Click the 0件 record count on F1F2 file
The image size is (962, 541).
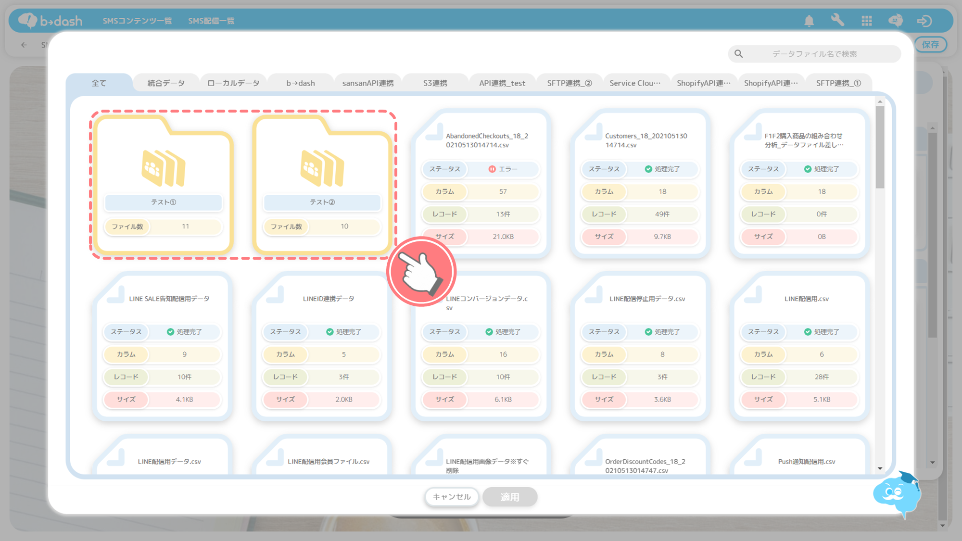click(822, 214)
